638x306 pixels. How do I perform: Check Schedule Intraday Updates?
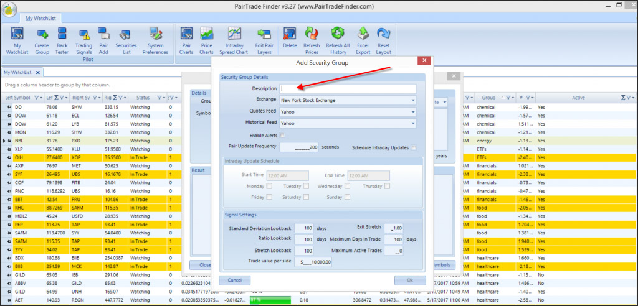(413, 147)
